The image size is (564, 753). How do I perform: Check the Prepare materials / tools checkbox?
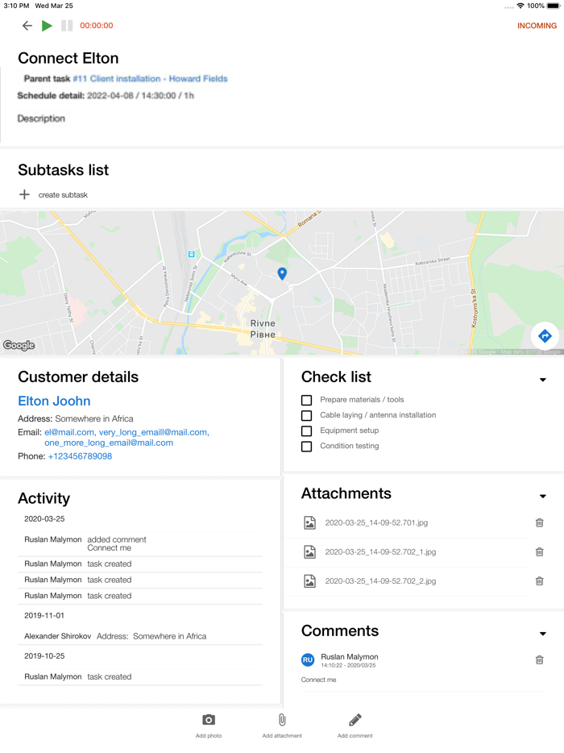click(x=306, y=399)
